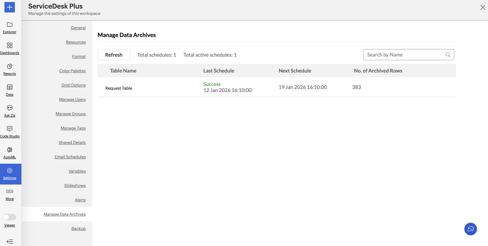Screen dimensions: 488x246
Task: Toggle the Viewer mode switch
Action: coord(10,217)
